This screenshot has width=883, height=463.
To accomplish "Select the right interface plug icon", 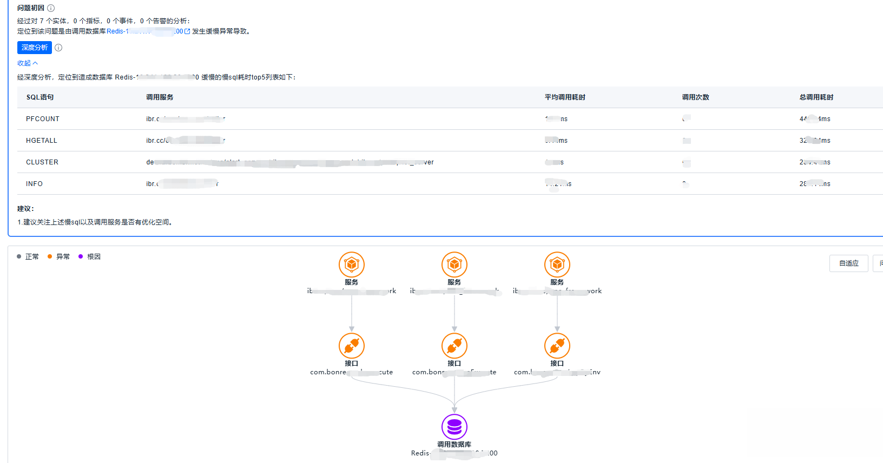I will coord(557,346).
